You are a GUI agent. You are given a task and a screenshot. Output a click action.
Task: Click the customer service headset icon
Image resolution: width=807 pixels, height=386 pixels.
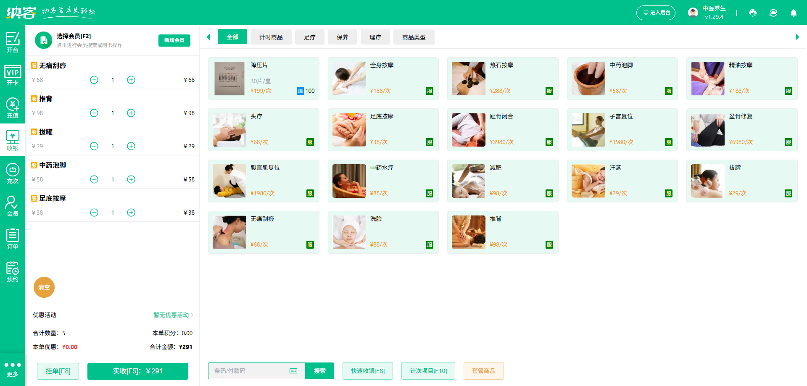click(x=752, y=13)
